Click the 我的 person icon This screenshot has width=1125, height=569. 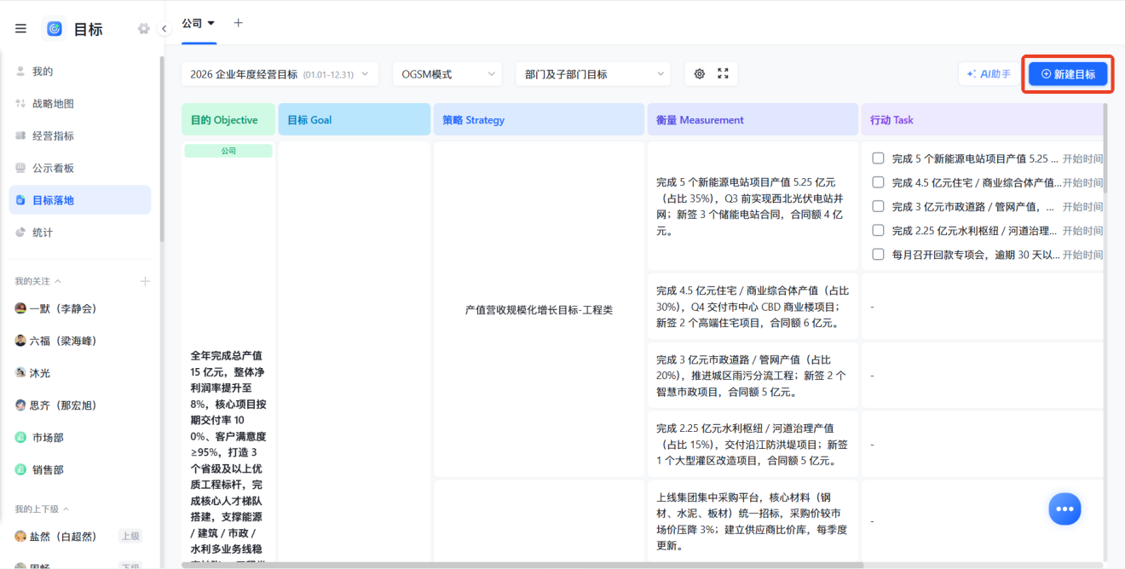pyautogui.click(x=20, y=72)
